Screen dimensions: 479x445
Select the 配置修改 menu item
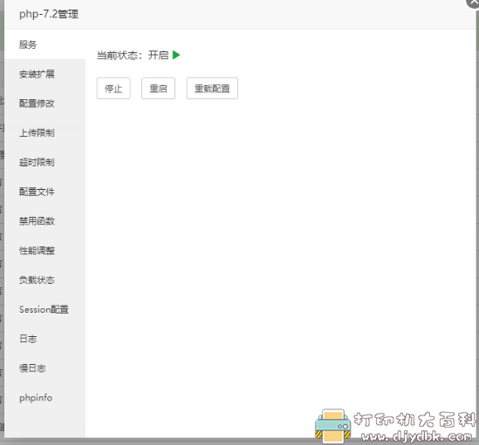tap(44, 104)
